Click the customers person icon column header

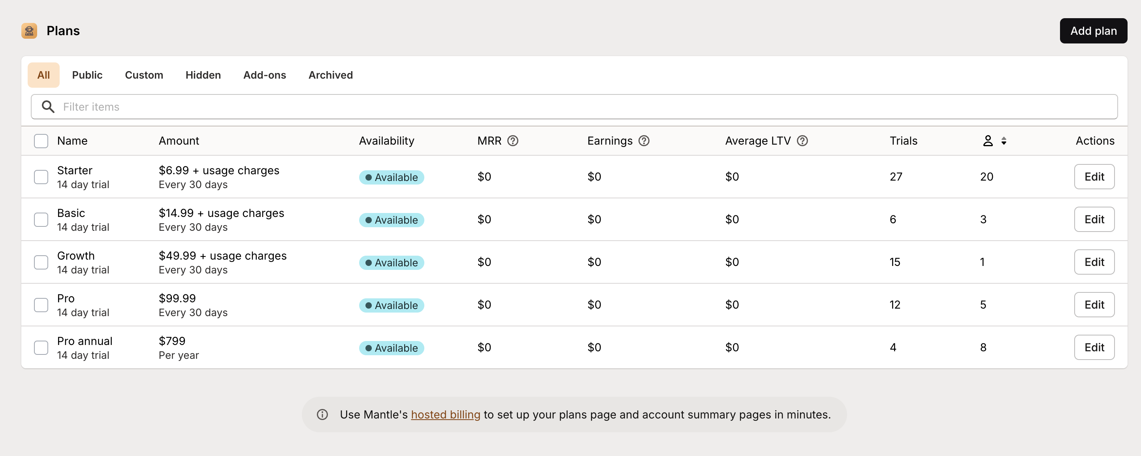(988, 141)
